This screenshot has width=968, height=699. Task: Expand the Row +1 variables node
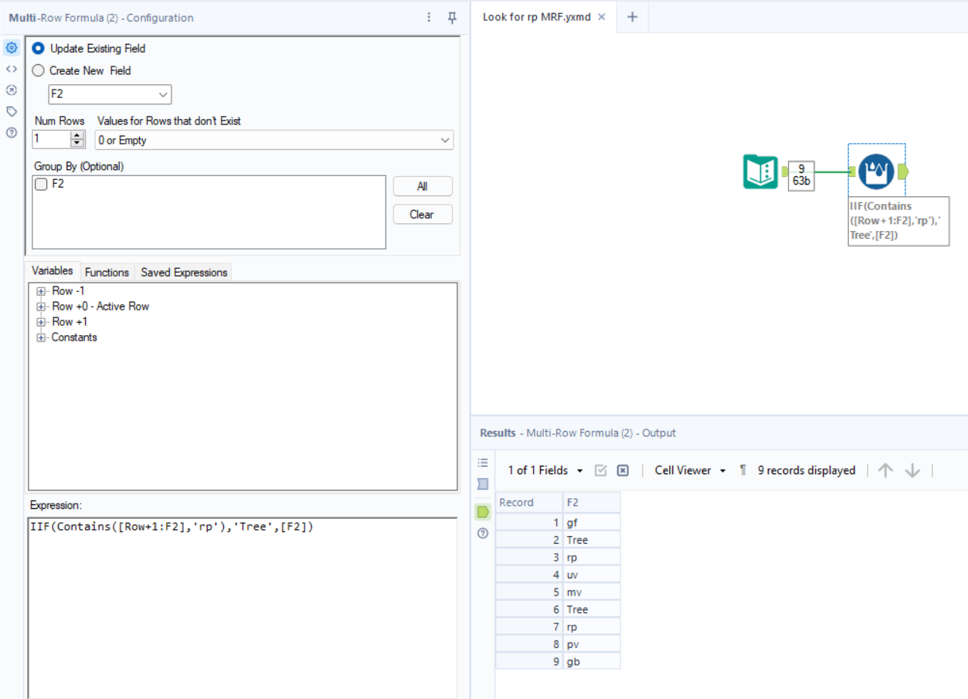(41, 321)
